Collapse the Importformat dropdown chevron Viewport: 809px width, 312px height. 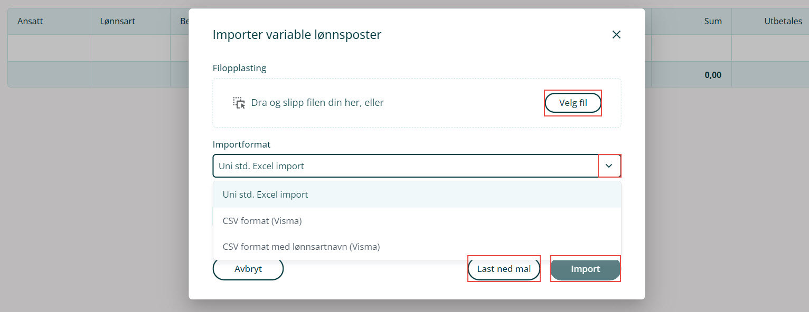pos(609,166)
